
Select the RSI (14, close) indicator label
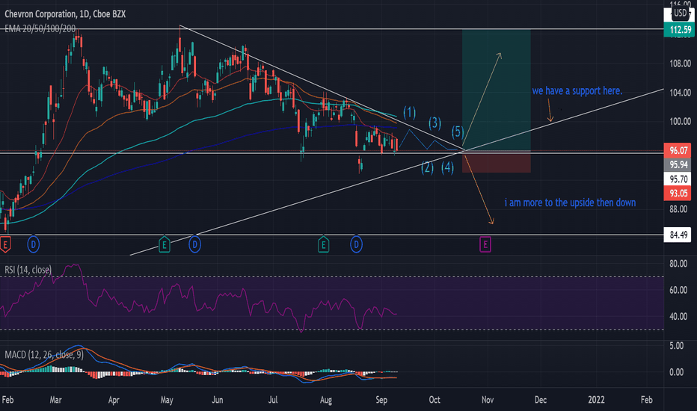point(28,270)
